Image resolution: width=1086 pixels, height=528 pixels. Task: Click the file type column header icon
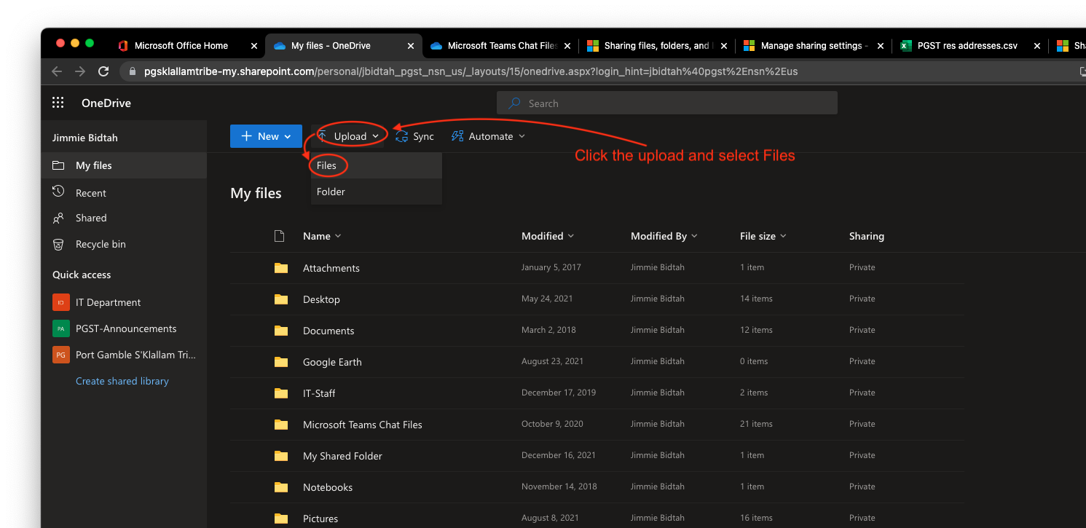(x=279, y=236)
